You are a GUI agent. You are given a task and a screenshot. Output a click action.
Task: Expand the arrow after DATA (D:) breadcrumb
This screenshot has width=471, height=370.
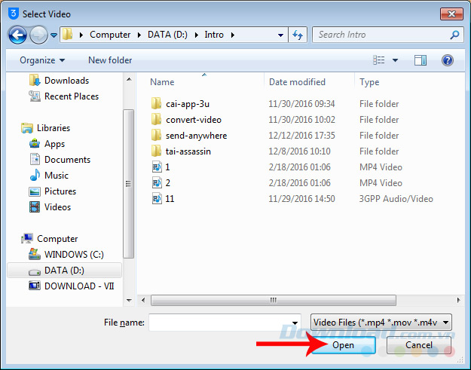(196, 35)
